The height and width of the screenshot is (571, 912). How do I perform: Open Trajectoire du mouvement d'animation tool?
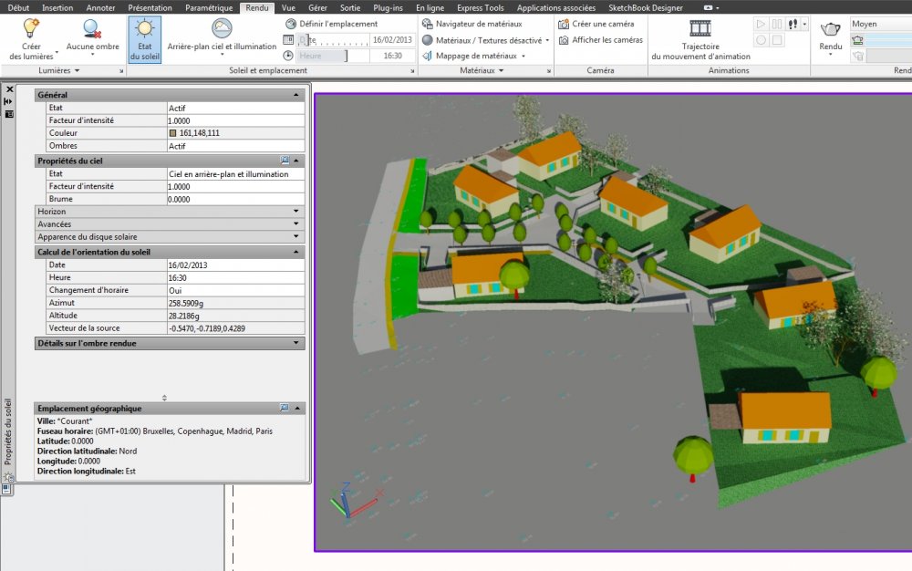pyautogui.click(x=700, y=39)
